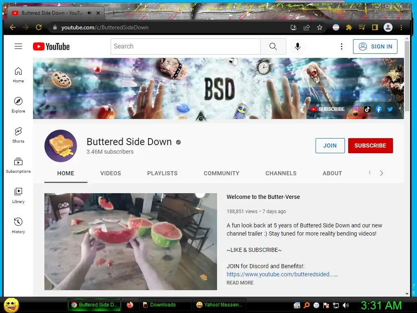Share this page from address bar
Screen dimensions: 417x313
307,27
